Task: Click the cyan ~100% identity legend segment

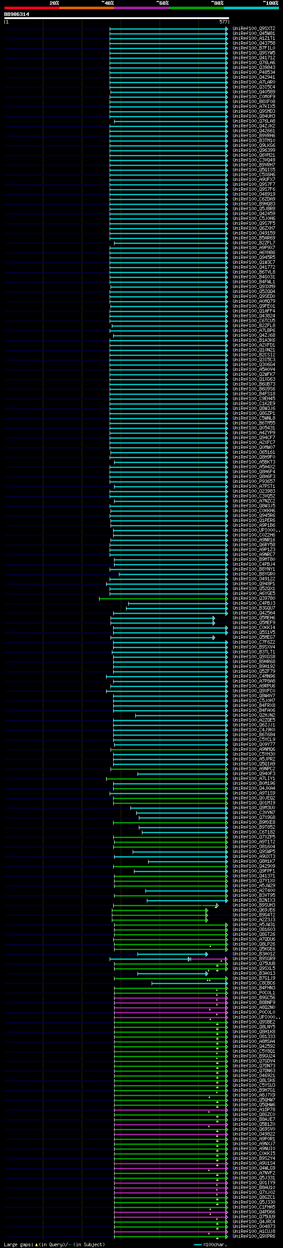Action: coord(251,8)
